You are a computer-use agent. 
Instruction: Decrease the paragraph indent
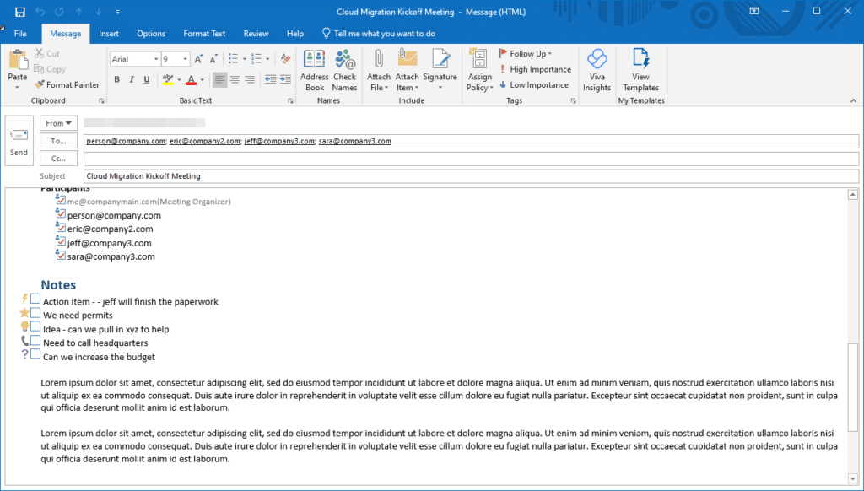click(270, 79)
